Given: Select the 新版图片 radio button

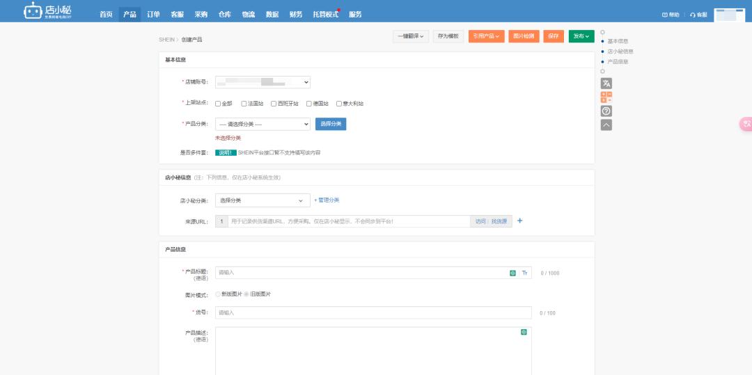Looking at the screenshot, I should pos(218,294).
